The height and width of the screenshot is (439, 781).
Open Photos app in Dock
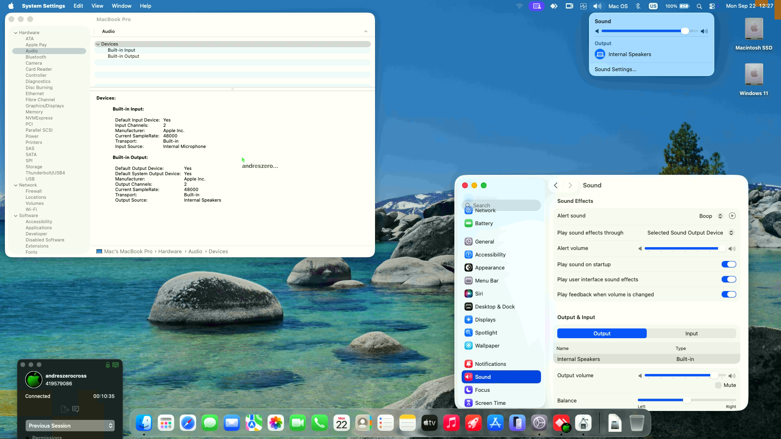[x=276, y=423]
